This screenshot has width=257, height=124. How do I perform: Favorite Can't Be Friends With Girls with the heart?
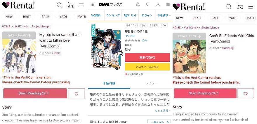[x=246, y=93]
